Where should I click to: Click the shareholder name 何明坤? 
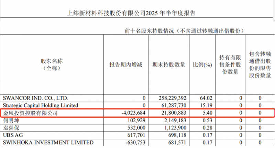pos(11,121)
